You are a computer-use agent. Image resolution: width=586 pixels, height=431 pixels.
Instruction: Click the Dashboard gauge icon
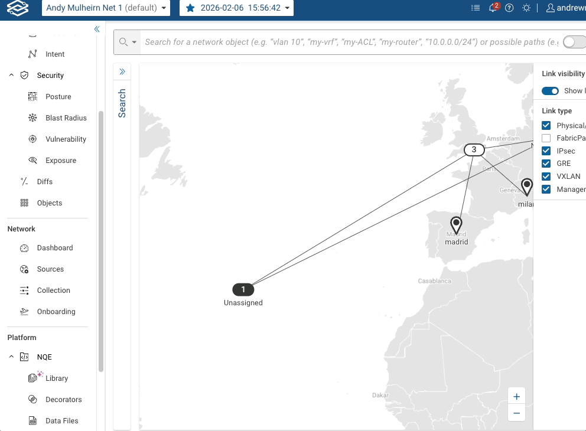click(24, 248)
